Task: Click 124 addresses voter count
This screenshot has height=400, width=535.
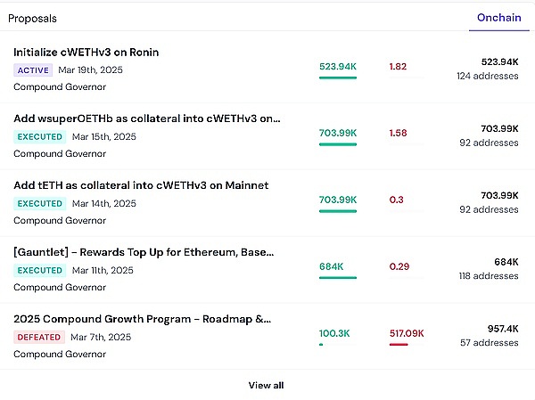Action: point(487,76)
